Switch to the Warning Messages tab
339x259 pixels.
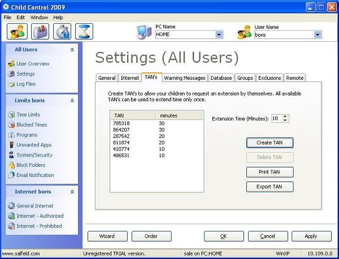(x=184, y=78)
